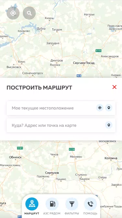Viewport: 122px width, 218px height.
Task: Open the Фильтры funnel tab
Action: click(x=72, y=204)
